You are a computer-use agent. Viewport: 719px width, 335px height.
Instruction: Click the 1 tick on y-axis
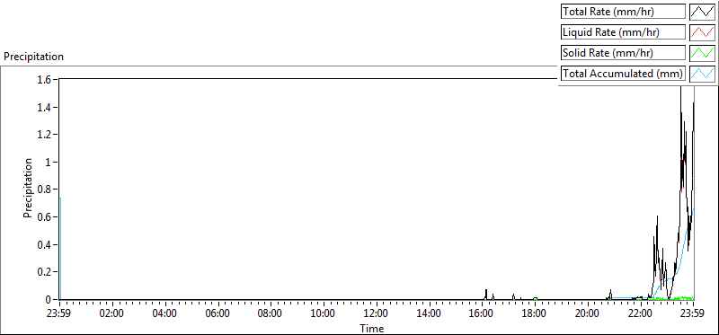[x=52, y=163]
